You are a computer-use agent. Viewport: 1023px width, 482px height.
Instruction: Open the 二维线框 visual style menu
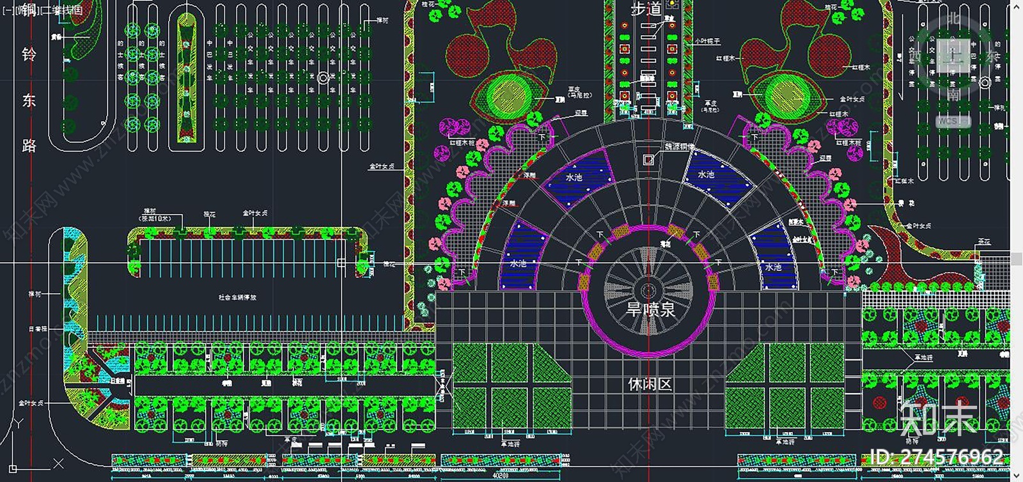61,10
